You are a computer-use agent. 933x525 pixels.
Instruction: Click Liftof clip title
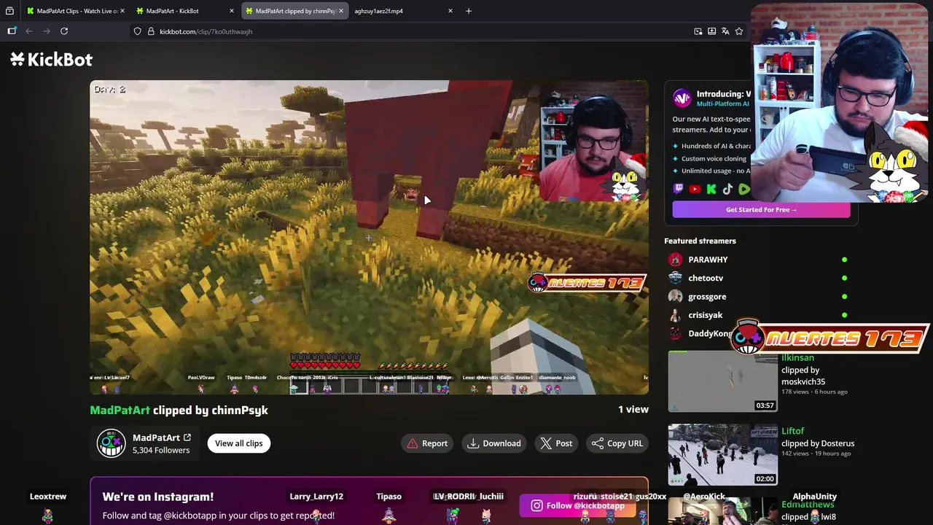coord(793,431)
